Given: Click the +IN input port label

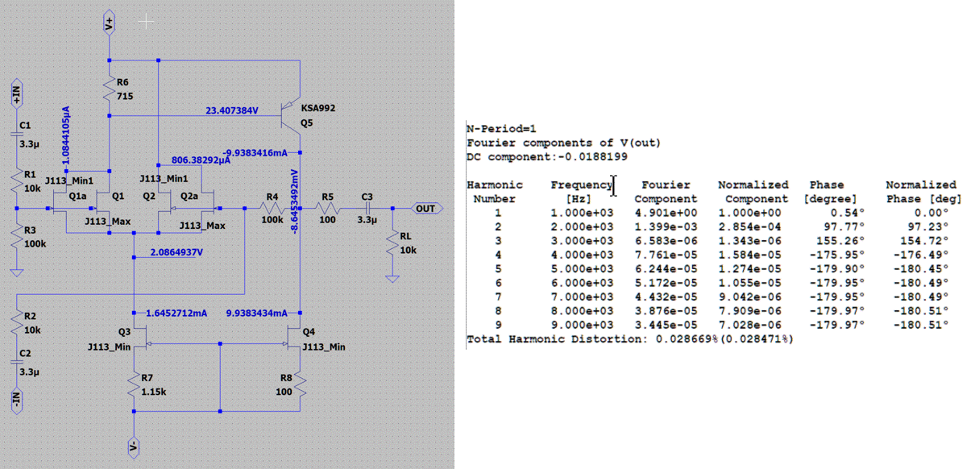Looking at the screenshot, I should pyautogui.click(x=18, y=93).
